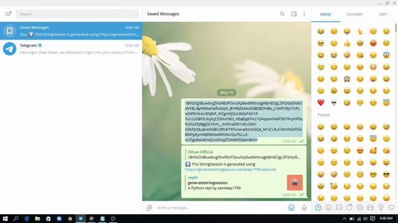398x223 pixels.
Task: Insert the pointing-up finger emoji
Action: pos(360,32)
